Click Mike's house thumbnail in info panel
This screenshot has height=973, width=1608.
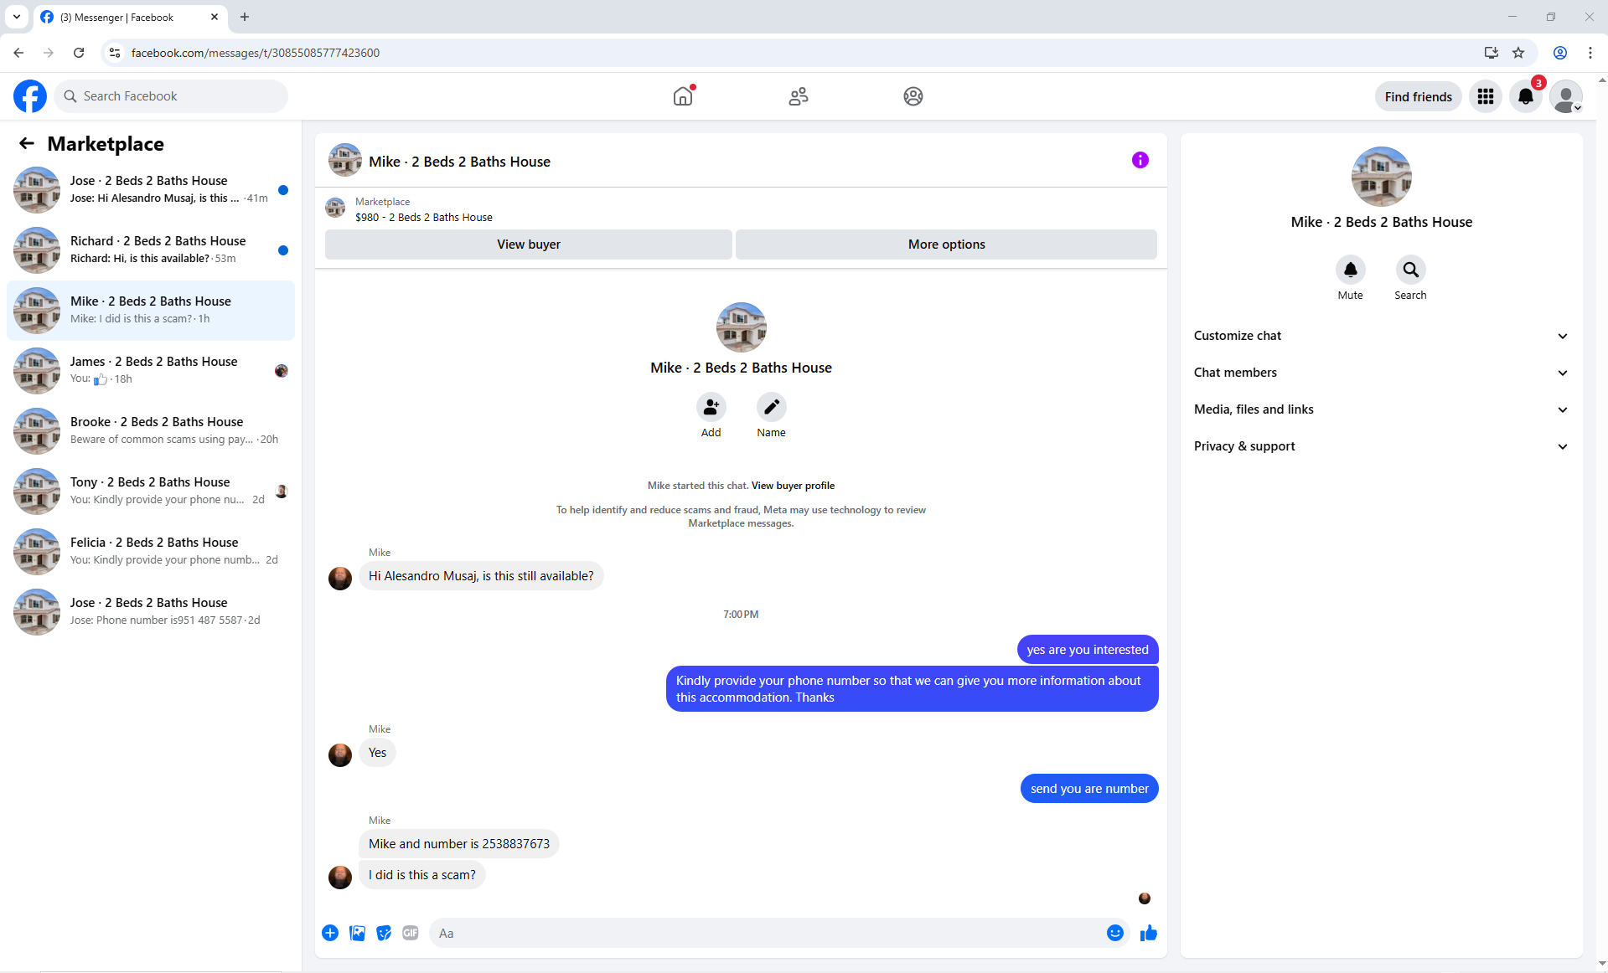pyautogui.click(x=1382, y=177)
